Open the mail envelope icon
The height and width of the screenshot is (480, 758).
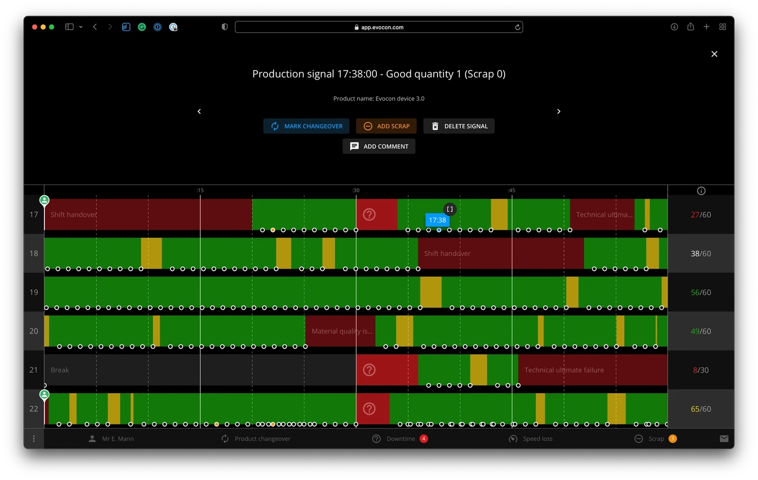(724, 439)
